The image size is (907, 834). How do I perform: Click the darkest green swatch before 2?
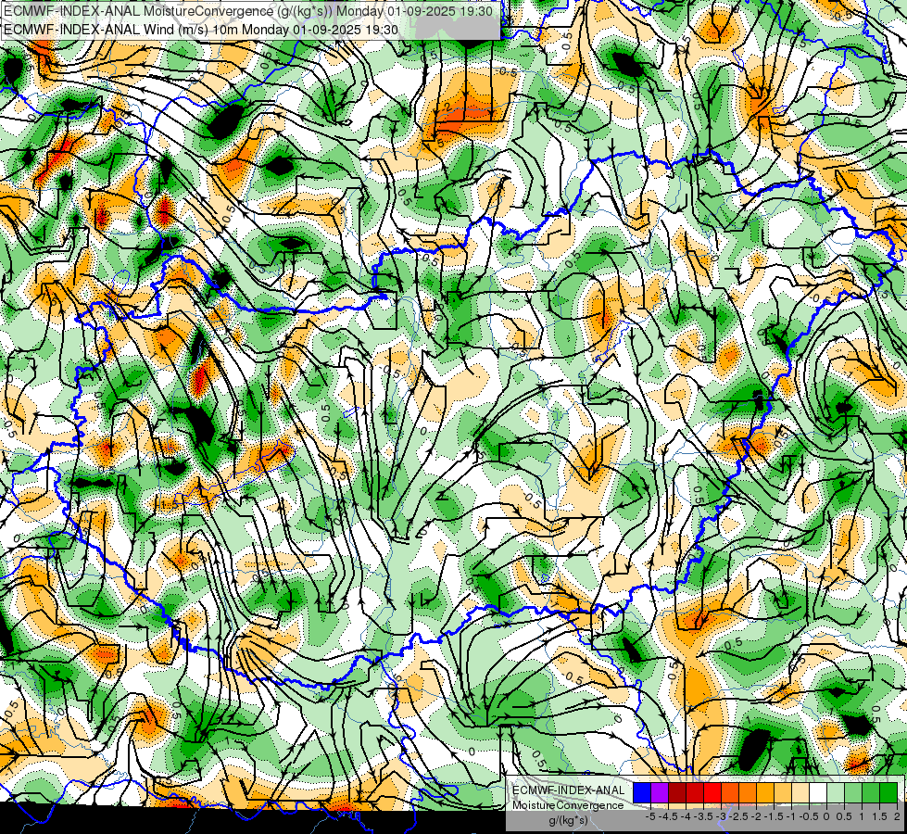pyautogui.click(x=888, y=793)
